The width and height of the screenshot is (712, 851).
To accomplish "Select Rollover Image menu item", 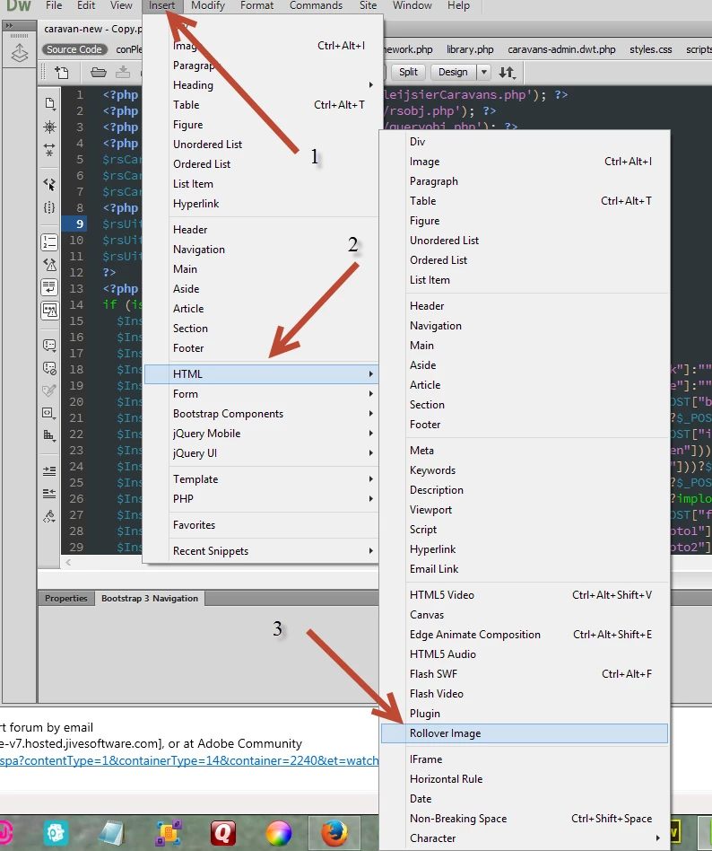I will (x=524, y=733).
